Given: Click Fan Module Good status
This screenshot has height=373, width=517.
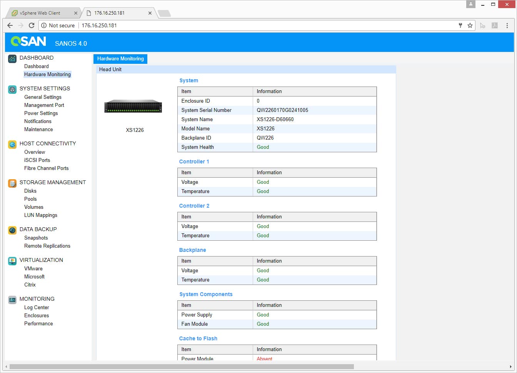Looking at the screenshot, I should [x=263, y=324].
